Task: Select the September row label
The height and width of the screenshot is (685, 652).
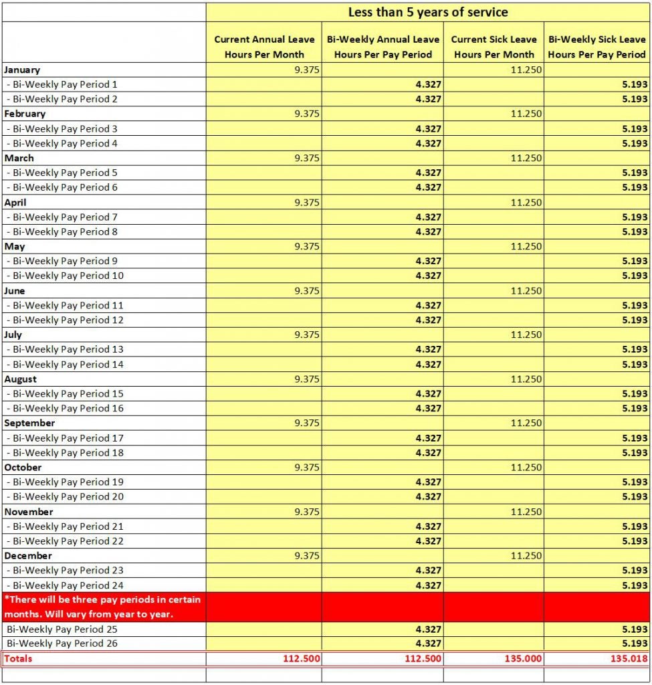Action: 29,423
